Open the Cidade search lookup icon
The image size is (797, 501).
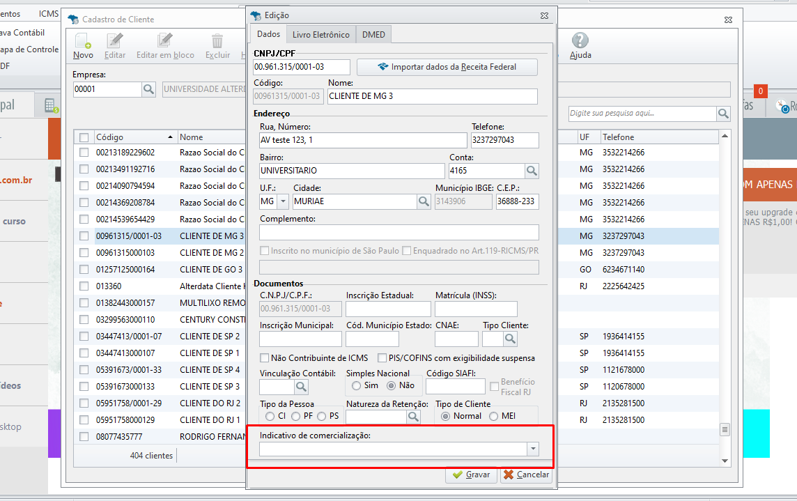424,201
